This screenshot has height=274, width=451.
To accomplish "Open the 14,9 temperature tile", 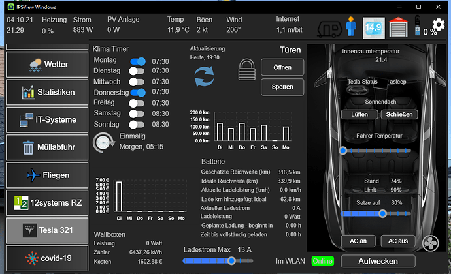I will pyautogui.click(x=374, y=28).
